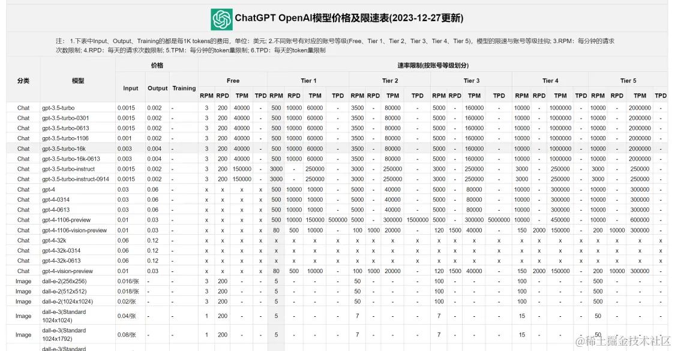Viewport: 675px width, 351px height.
Task: Select model cell 'gpt-4-1106-preview'
Action: 66,220
